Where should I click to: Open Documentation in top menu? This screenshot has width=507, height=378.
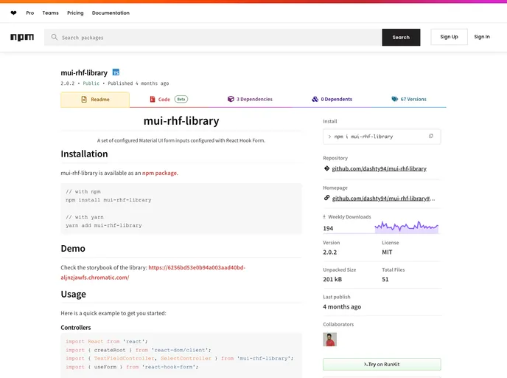tap(111, 13)
